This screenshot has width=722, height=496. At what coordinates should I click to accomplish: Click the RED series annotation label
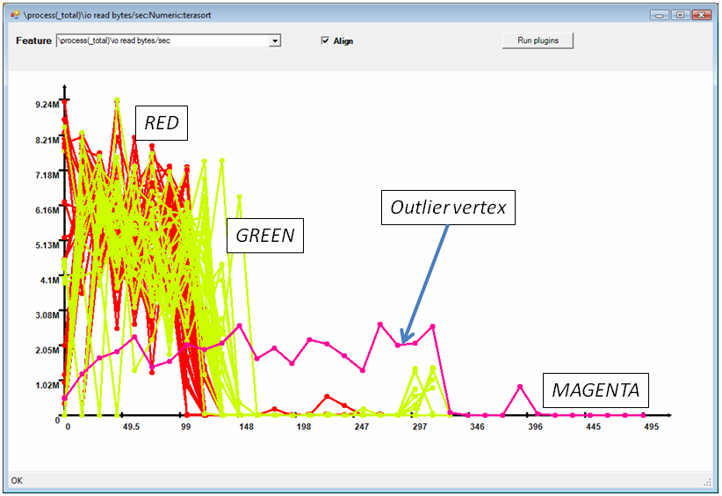[x=162, y=124]
